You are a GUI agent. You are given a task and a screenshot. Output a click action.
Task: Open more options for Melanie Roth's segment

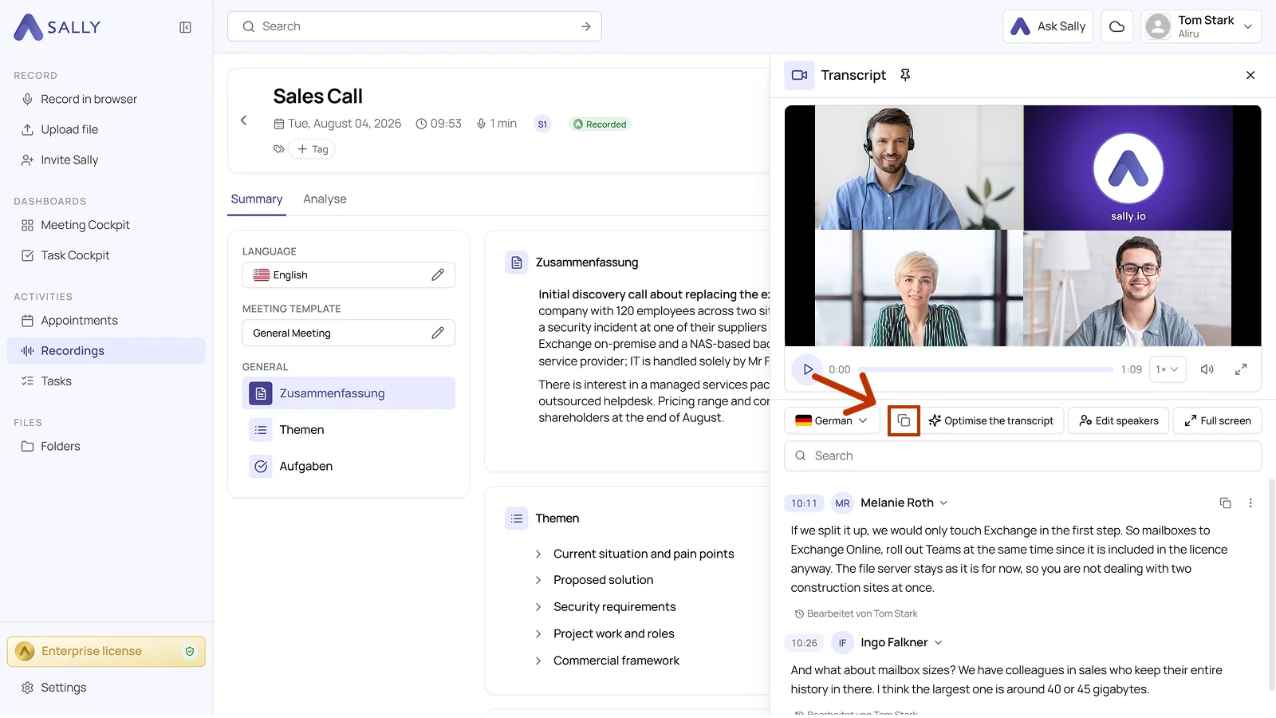tap(1250, 503)
